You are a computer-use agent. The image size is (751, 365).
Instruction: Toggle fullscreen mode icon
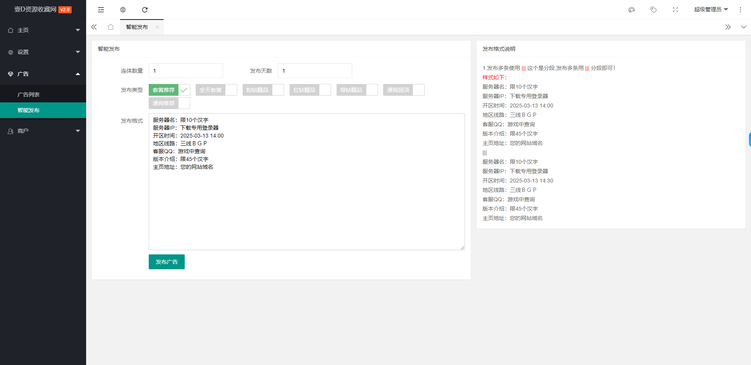(x=675, y=10)
